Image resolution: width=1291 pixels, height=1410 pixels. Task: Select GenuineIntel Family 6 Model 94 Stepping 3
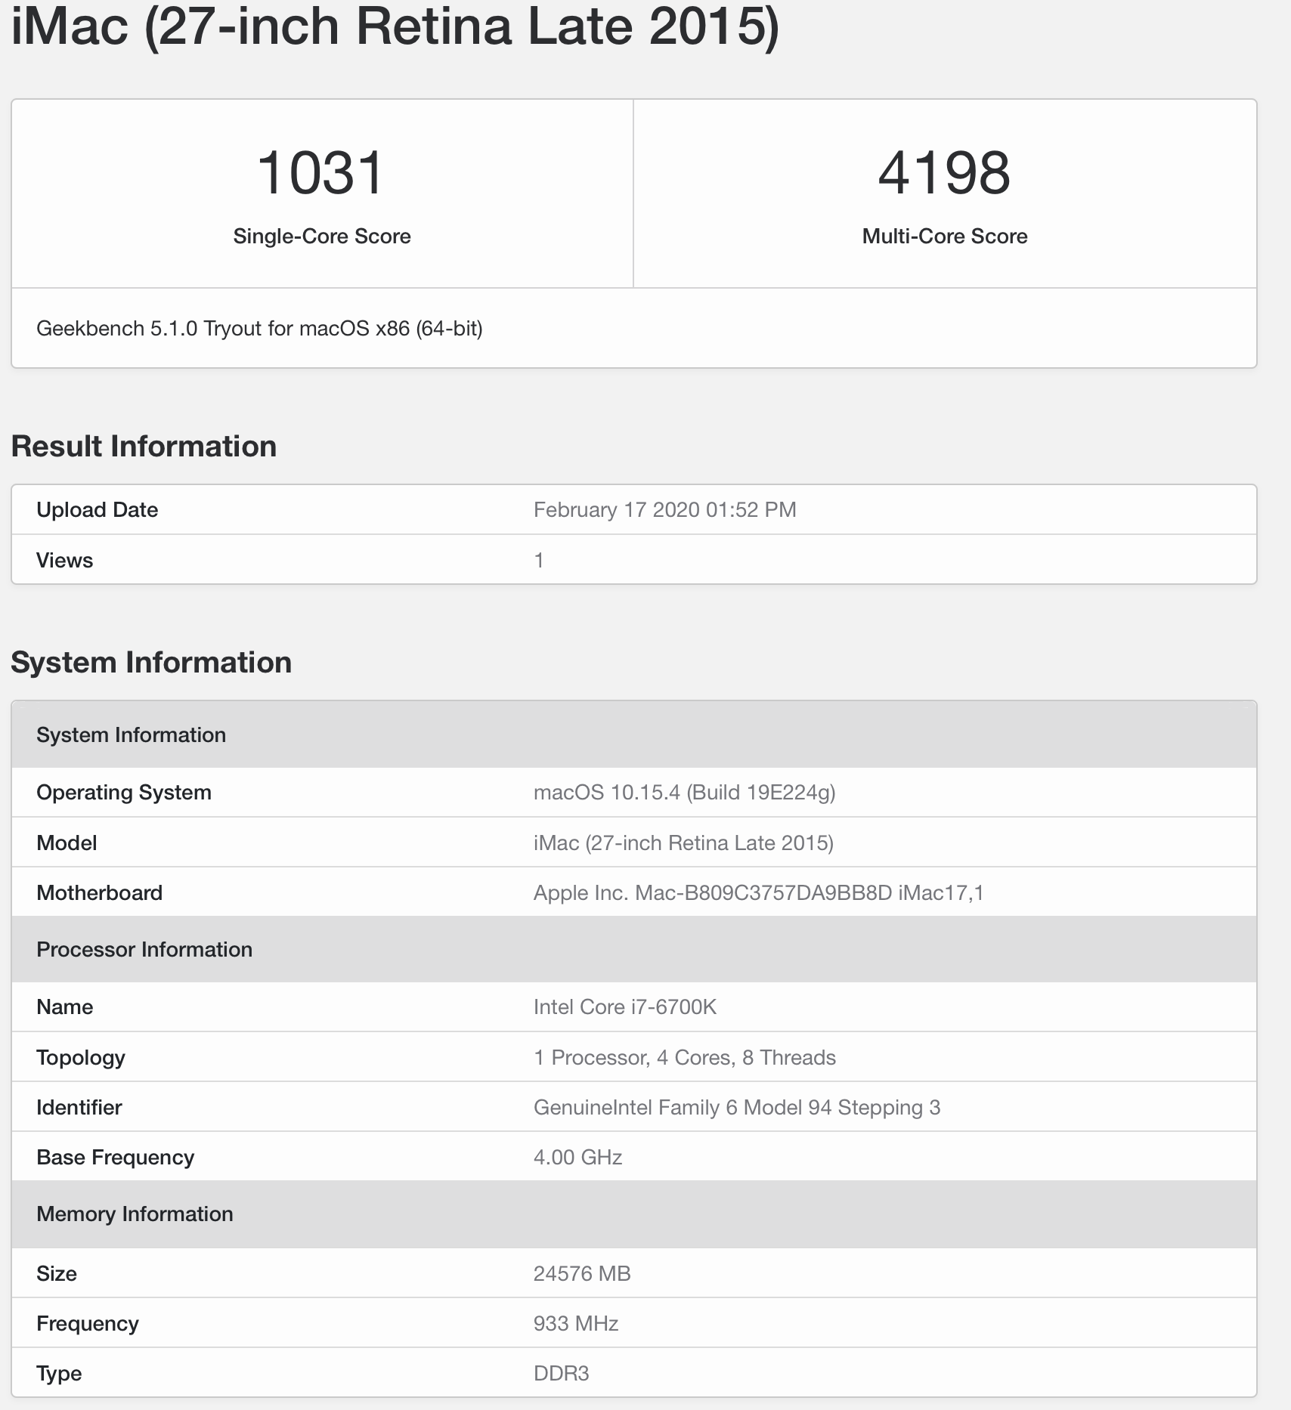click(x=737, y=1108)
